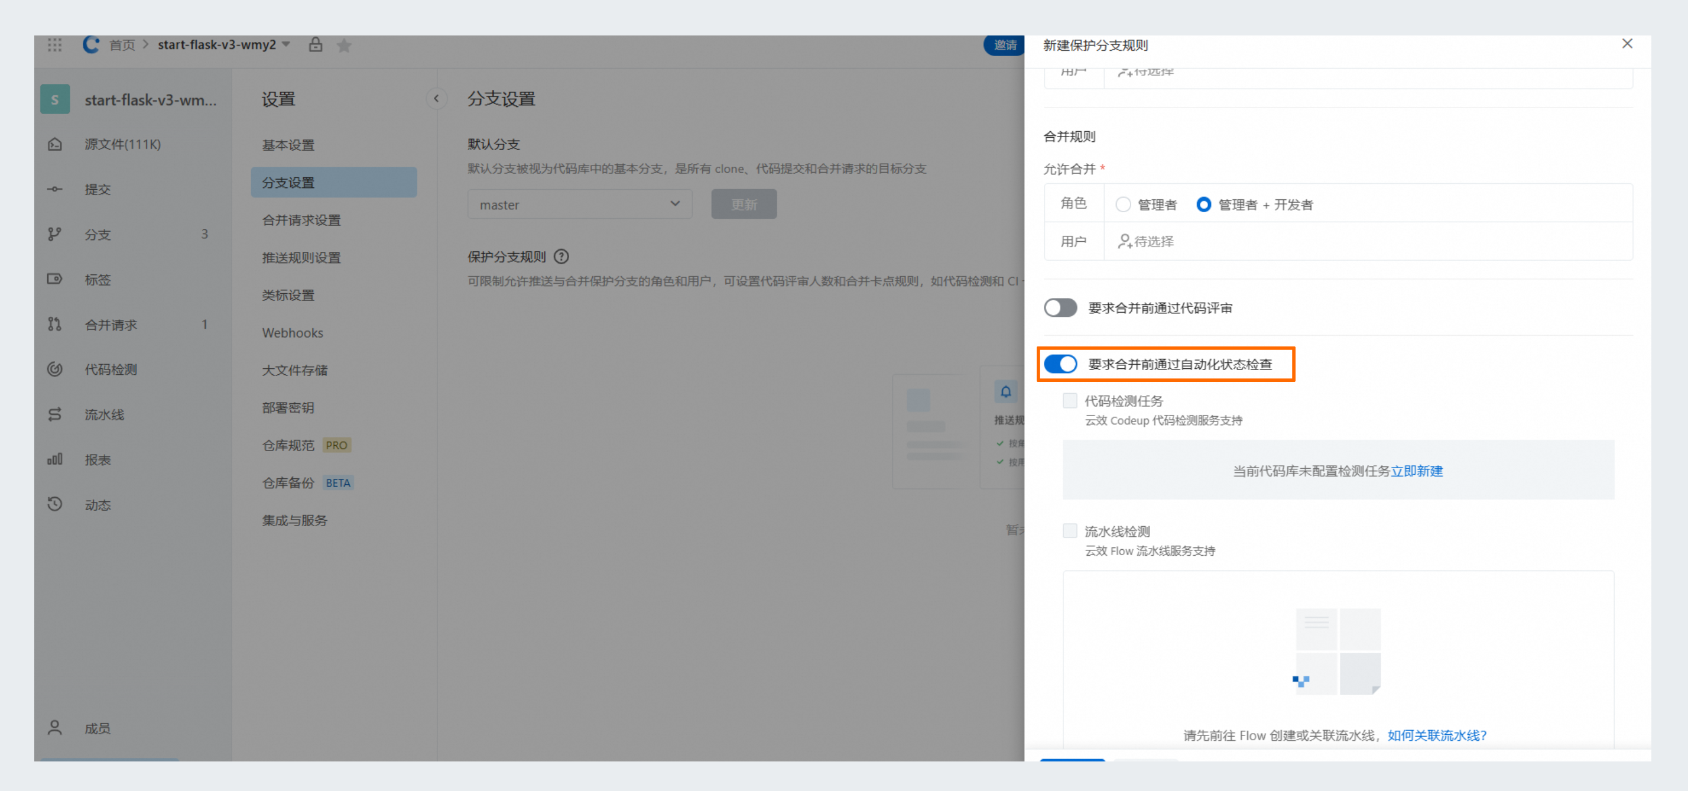Toggle 要求合并前通过代码评审 switch
The height and width of the screenshot is (791, 1688).
(1060, 308)
